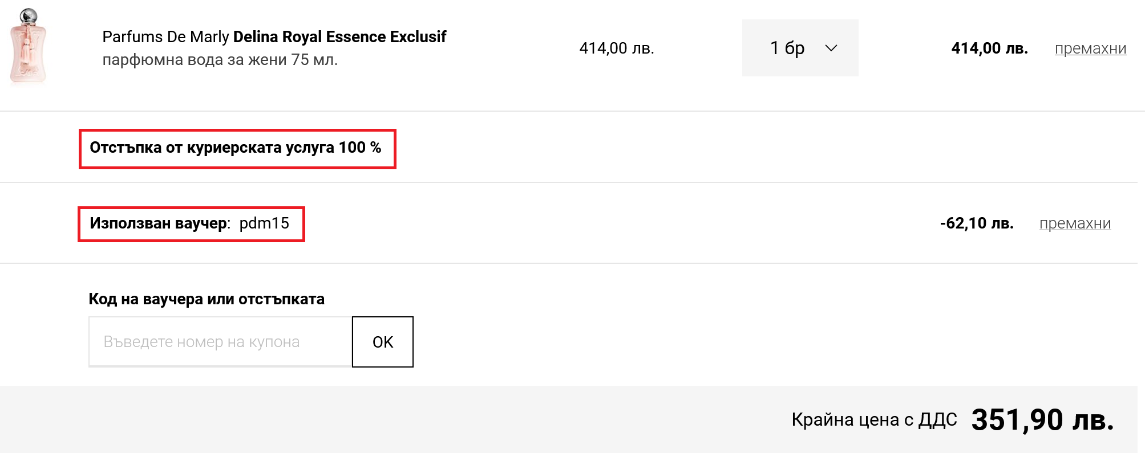1145x461 pixels.
Task: Click the courier discount 100 % notice
Action: click(236, 148)
